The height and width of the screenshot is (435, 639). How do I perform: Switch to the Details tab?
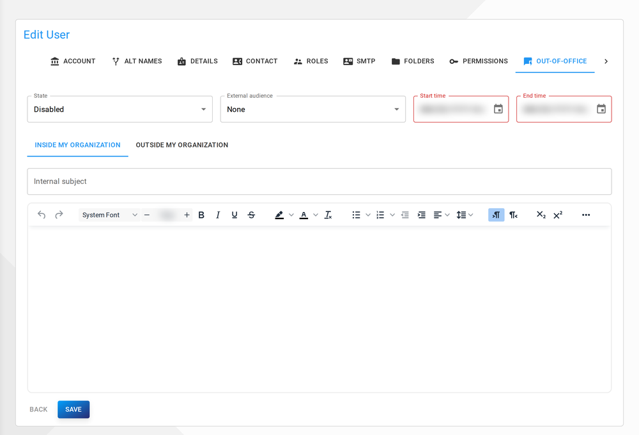(x=197, y=61)
